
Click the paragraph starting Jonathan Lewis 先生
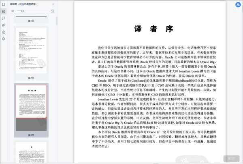154,113
